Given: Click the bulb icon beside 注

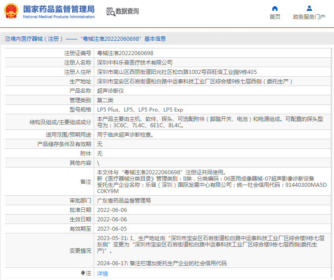Looking at the screenshot, I should point(83,273).
